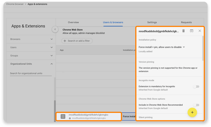Click the Force install cell in app row
The height and width of the screenshot is (127, 211).
coord(129,116)
